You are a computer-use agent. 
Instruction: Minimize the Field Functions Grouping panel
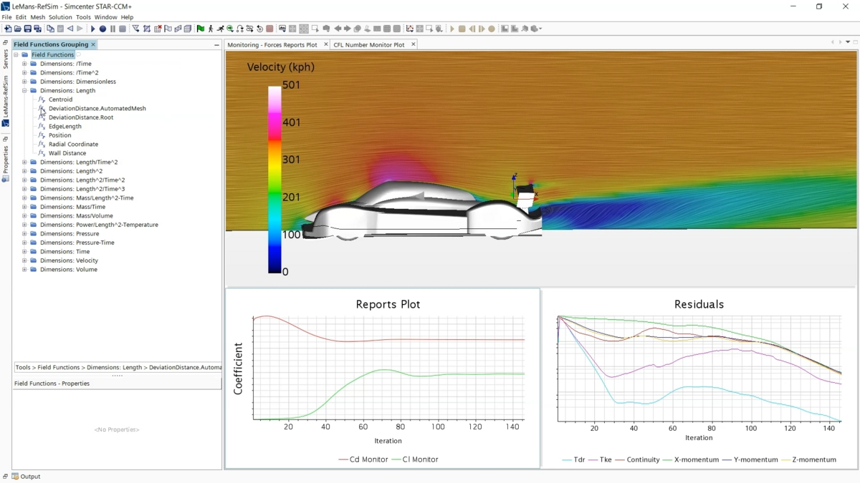[216, 45]
